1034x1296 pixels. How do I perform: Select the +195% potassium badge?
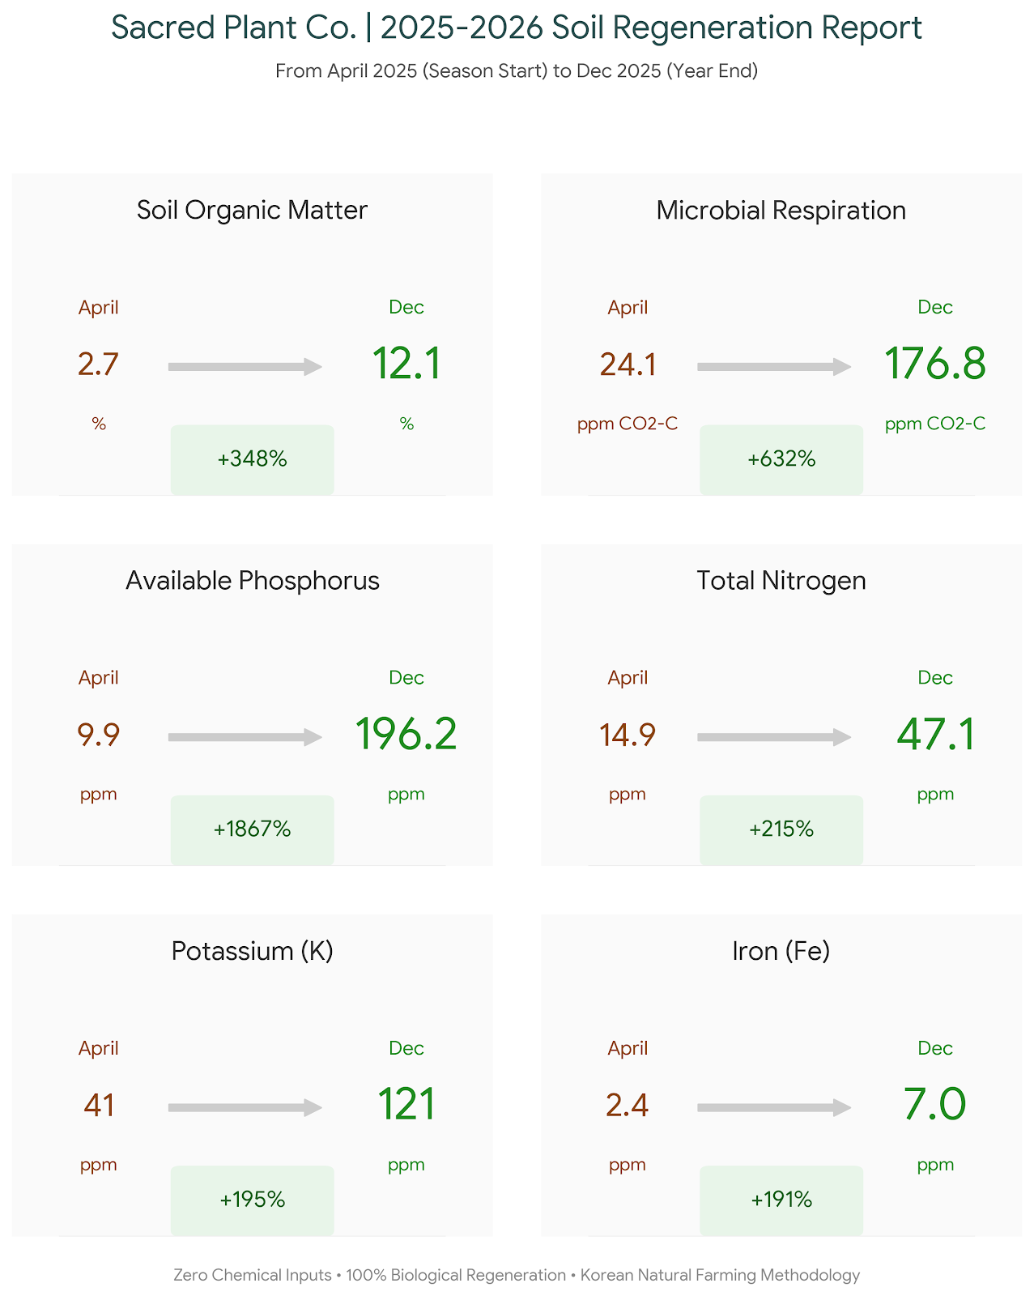[x=252, y=1200]
